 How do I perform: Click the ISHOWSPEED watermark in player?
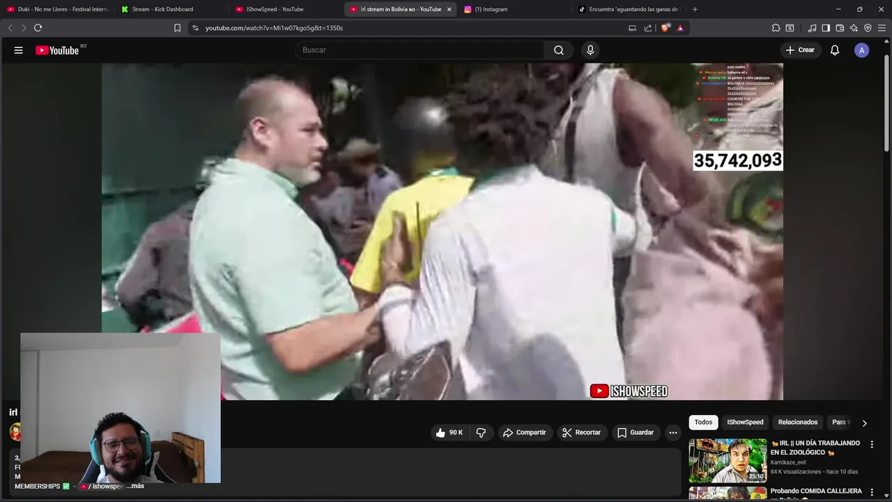629,391
